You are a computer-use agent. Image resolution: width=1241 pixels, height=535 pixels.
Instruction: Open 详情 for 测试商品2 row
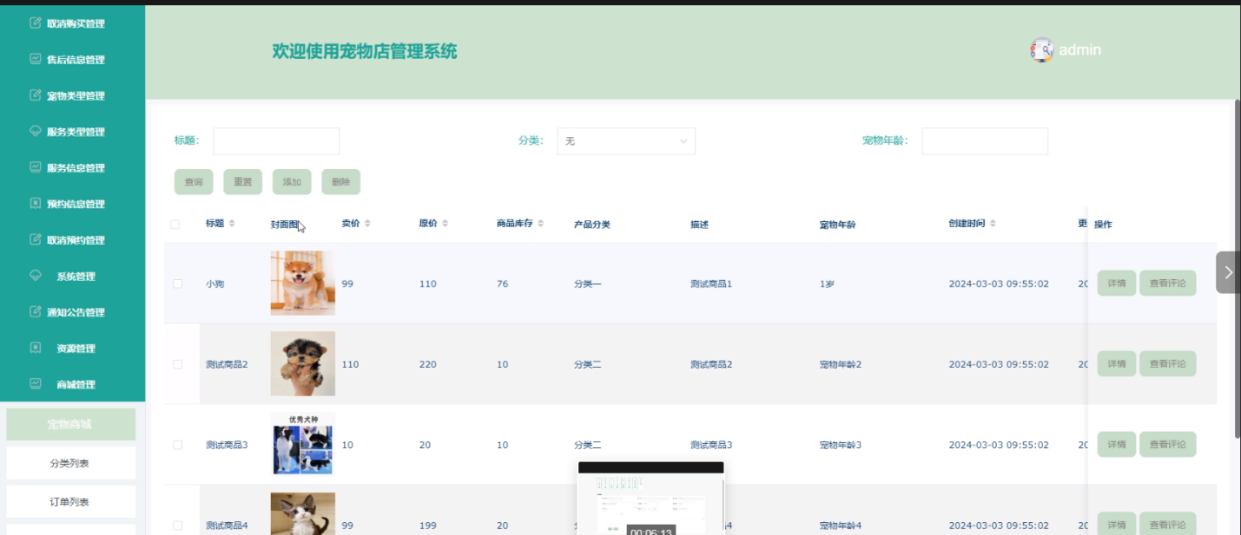[1117, 364]
